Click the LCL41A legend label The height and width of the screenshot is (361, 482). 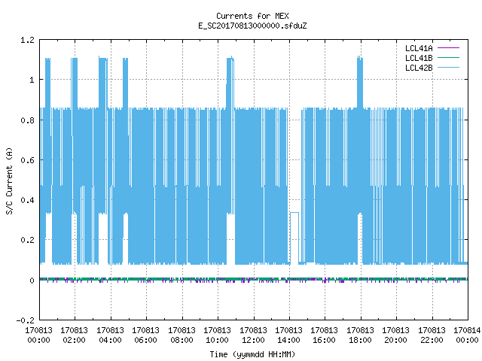point(419,48)
